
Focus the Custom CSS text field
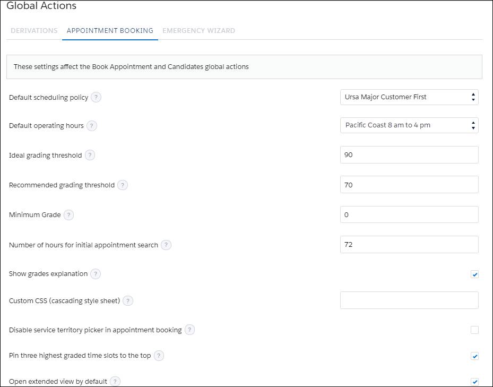coord(409,300)
